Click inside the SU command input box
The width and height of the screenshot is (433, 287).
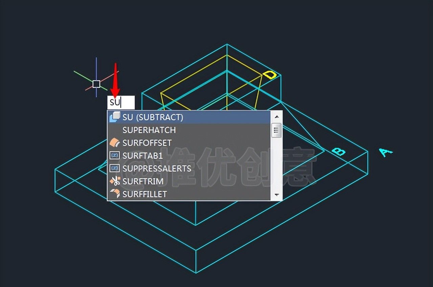coord(121,102)
